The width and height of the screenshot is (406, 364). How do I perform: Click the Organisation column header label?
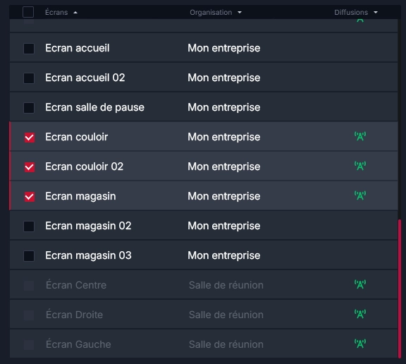tap(211, 12)
